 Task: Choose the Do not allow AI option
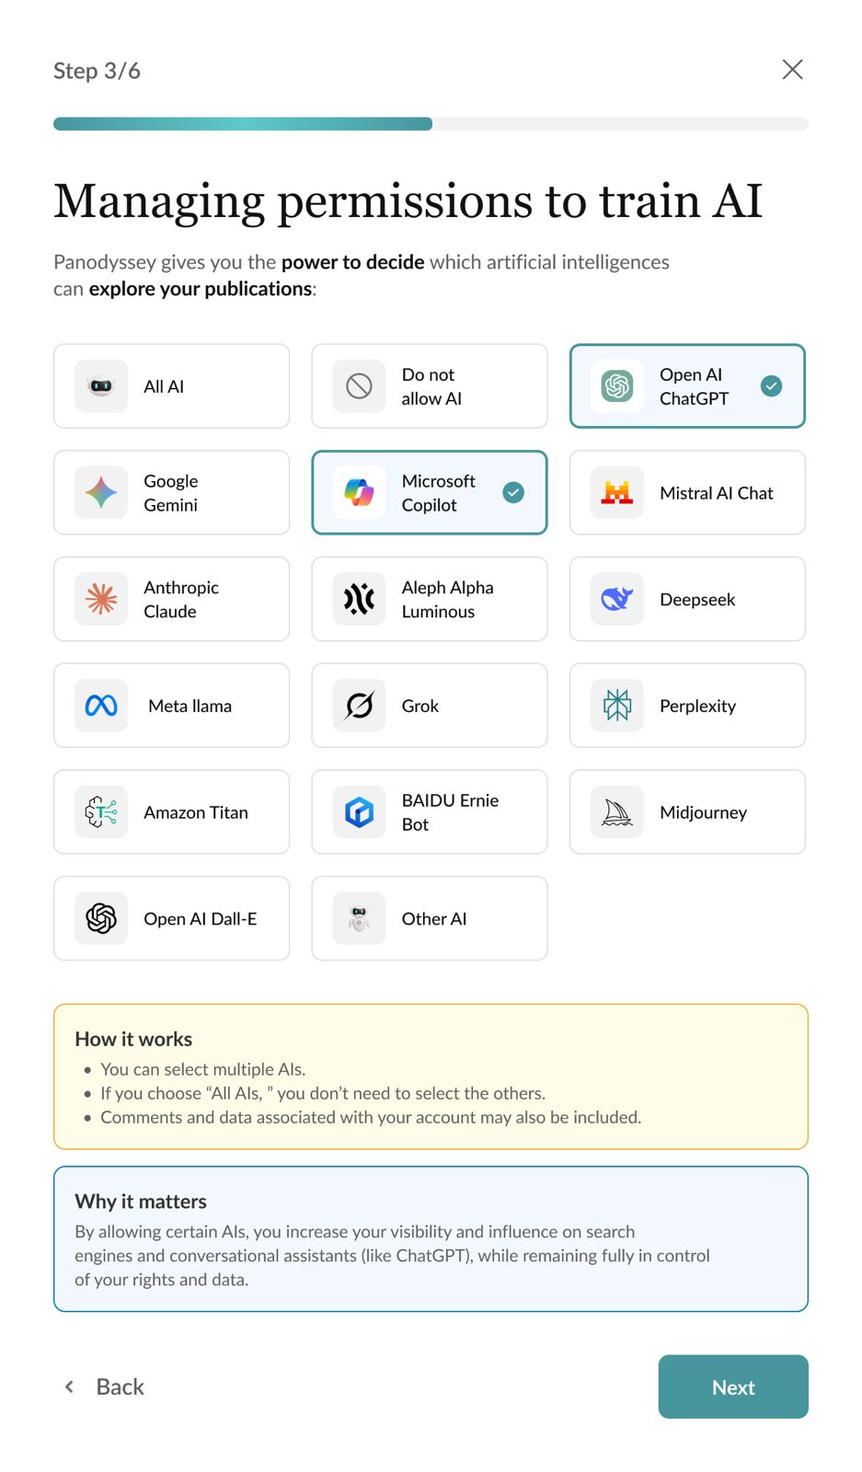(430, 386)
